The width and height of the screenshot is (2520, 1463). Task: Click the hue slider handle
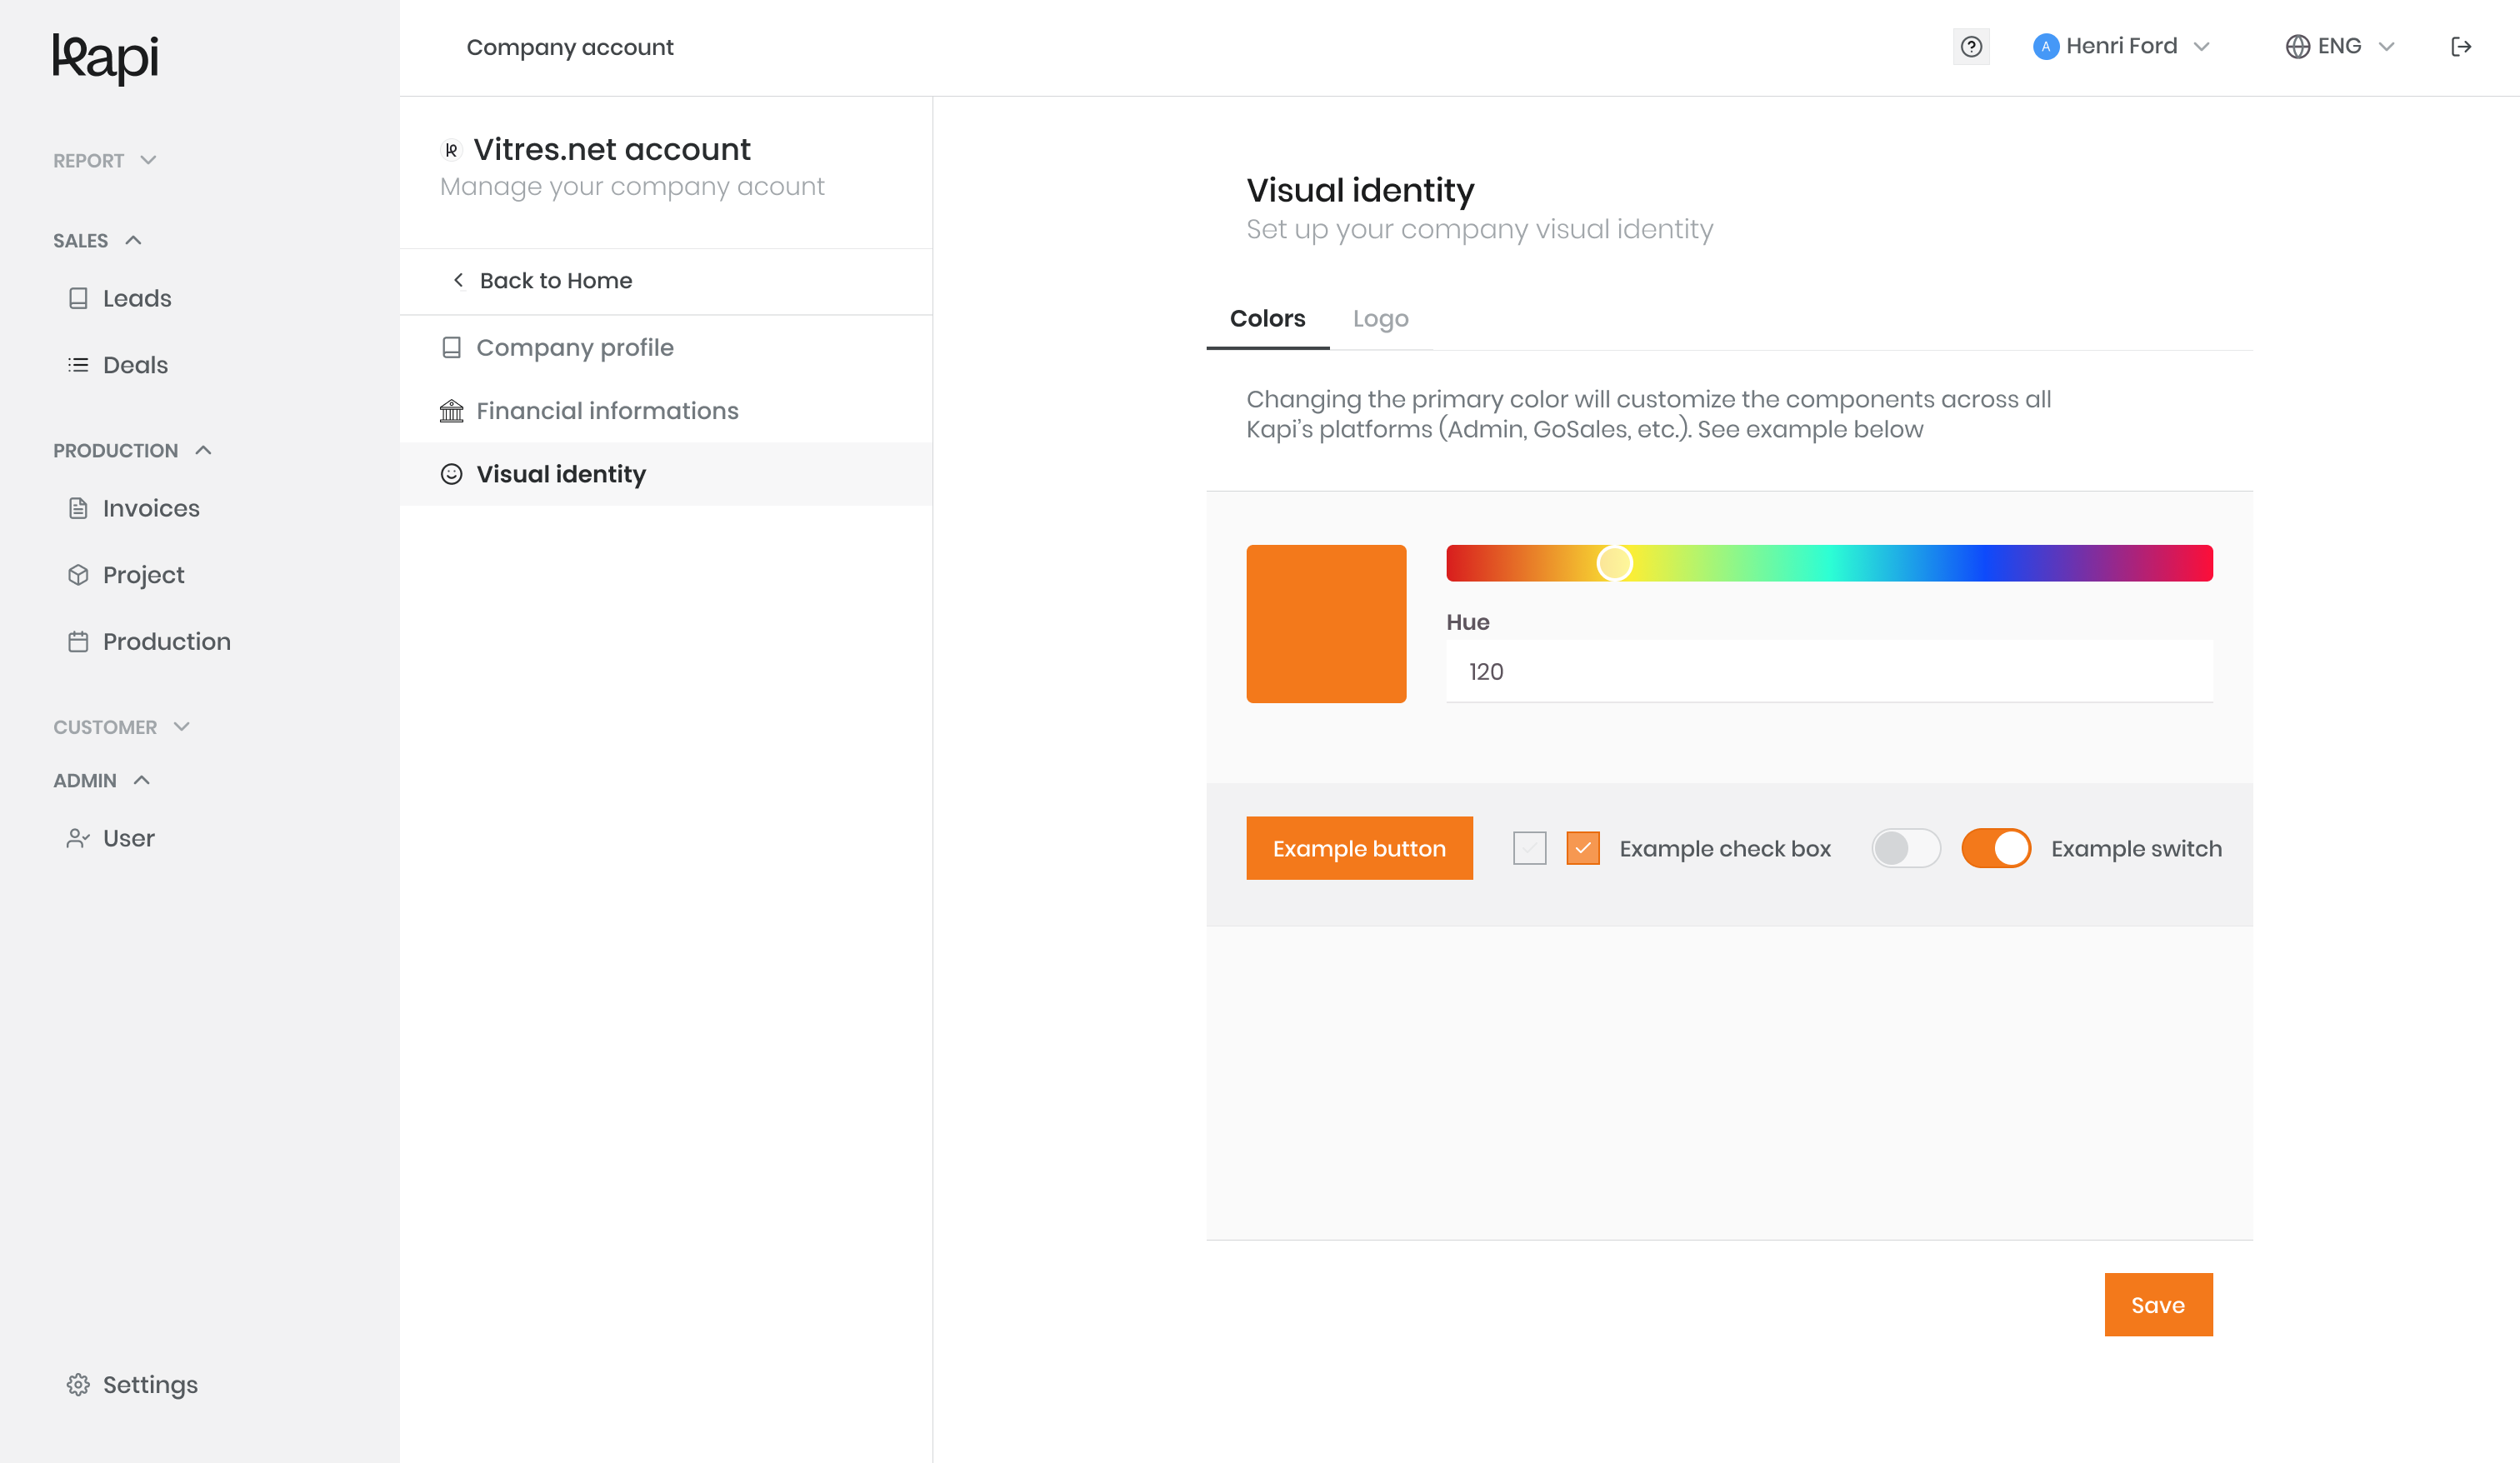[x=1614, y=563]
